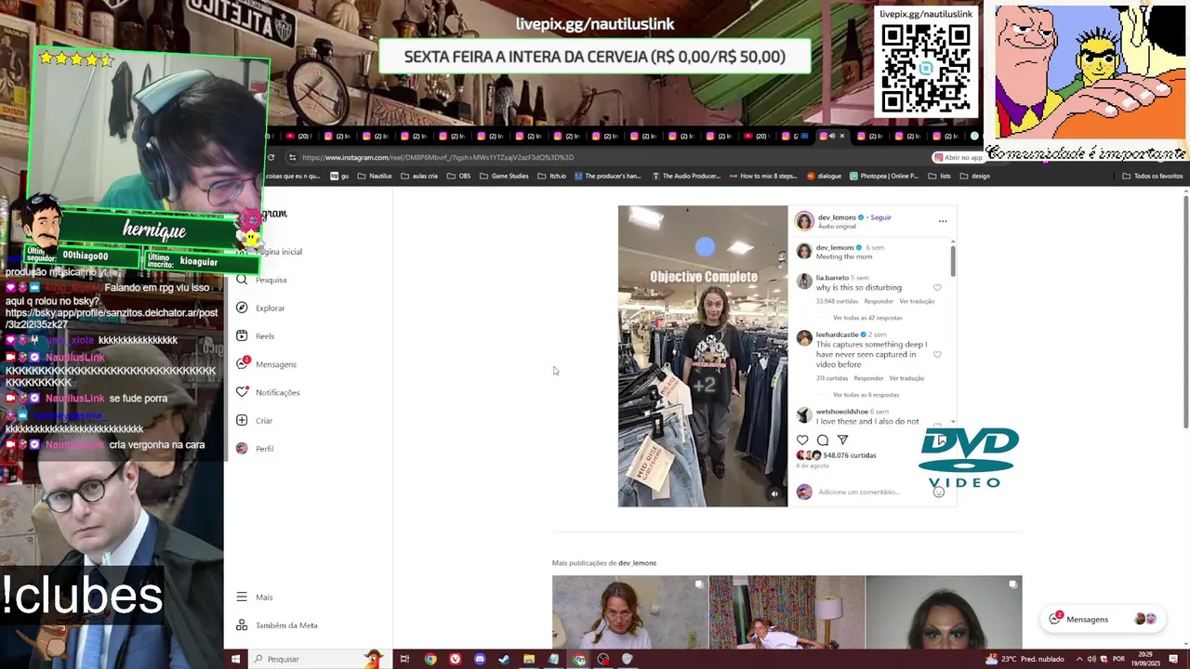1190x669 pixels.
Task: Open Task View on the taskbar
Action: click(404, 659)
